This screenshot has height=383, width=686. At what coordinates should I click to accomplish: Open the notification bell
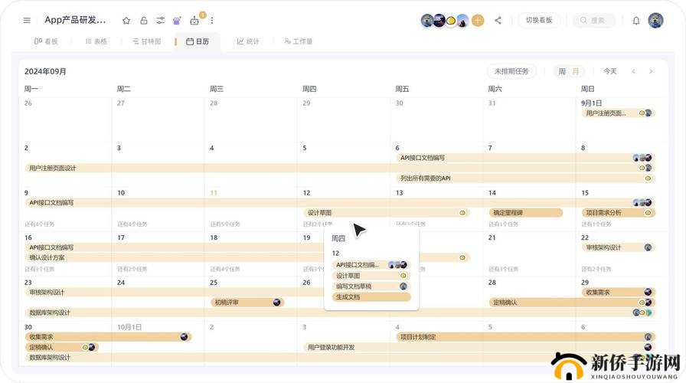tap(636, 21)
